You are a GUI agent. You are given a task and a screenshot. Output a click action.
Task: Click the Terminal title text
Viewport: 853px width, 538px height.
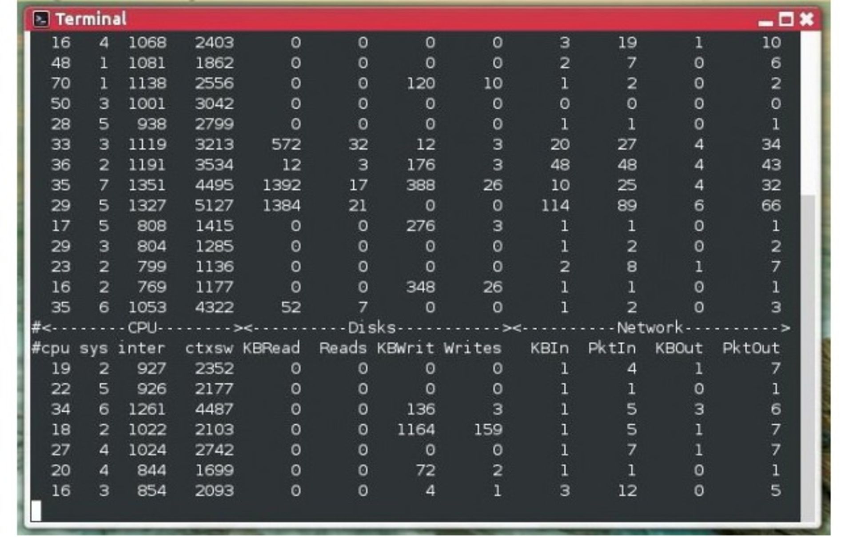[91, 19]
